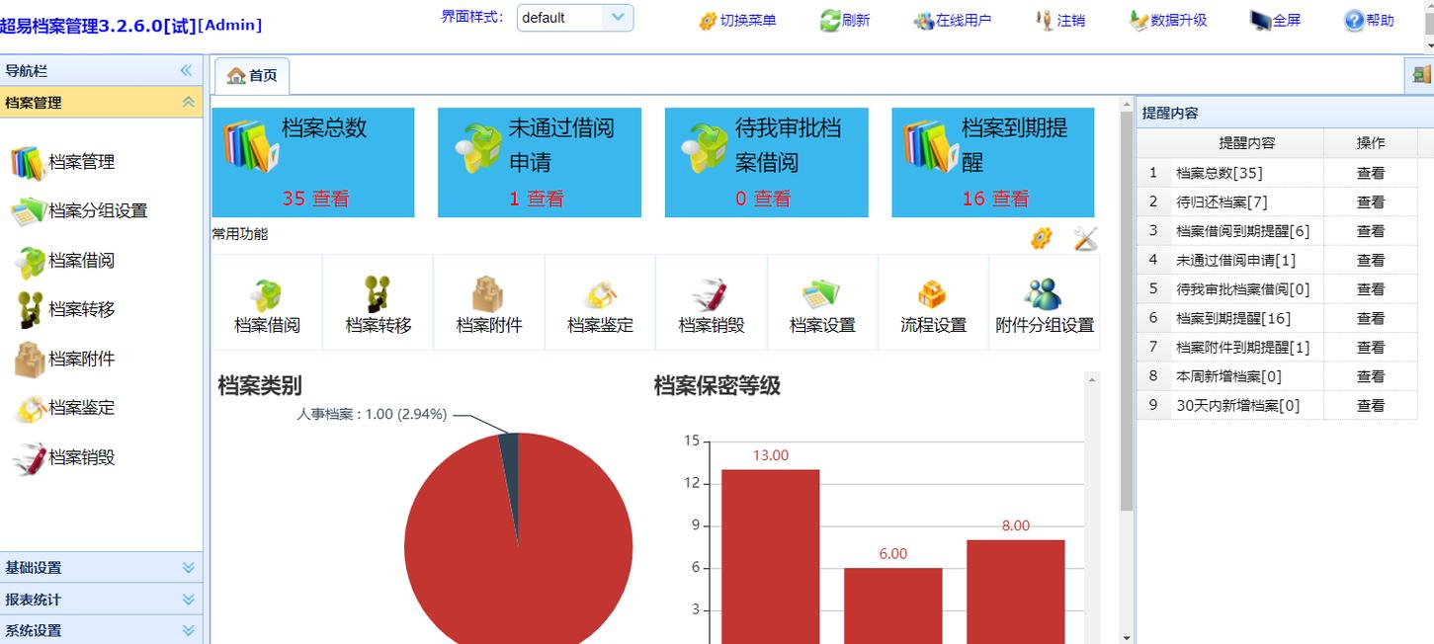This screenshot has width=1434, height=644.
Task: Click the 13.00 bar in 档案保密等级
Action: pyautogui.click(x=770, y=556)
